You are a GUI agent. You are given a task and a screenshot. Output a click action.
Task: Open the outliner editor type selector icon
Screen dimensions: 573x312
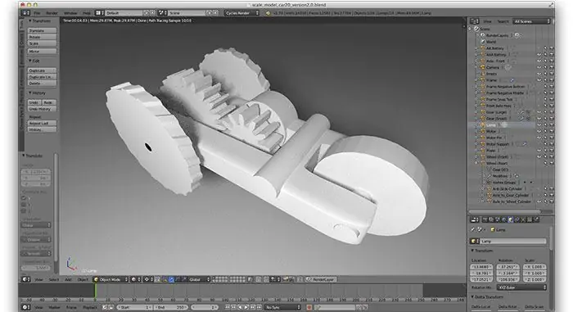[474, 21]
